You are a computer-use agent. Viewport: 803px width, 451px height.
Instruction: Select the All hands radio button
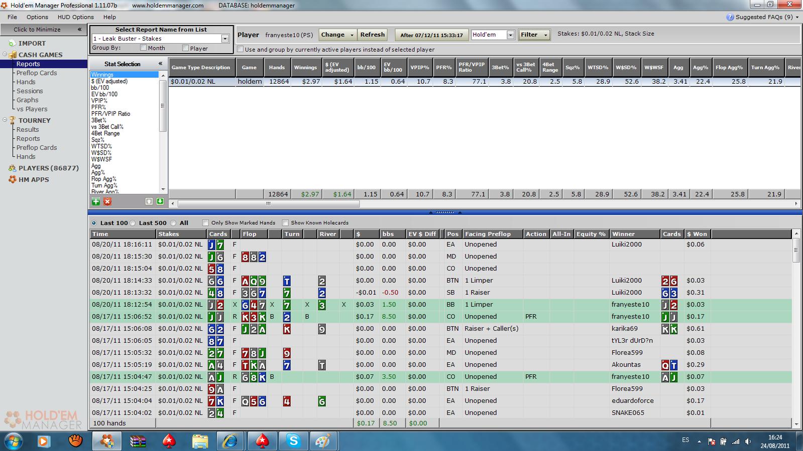point(173,223)
